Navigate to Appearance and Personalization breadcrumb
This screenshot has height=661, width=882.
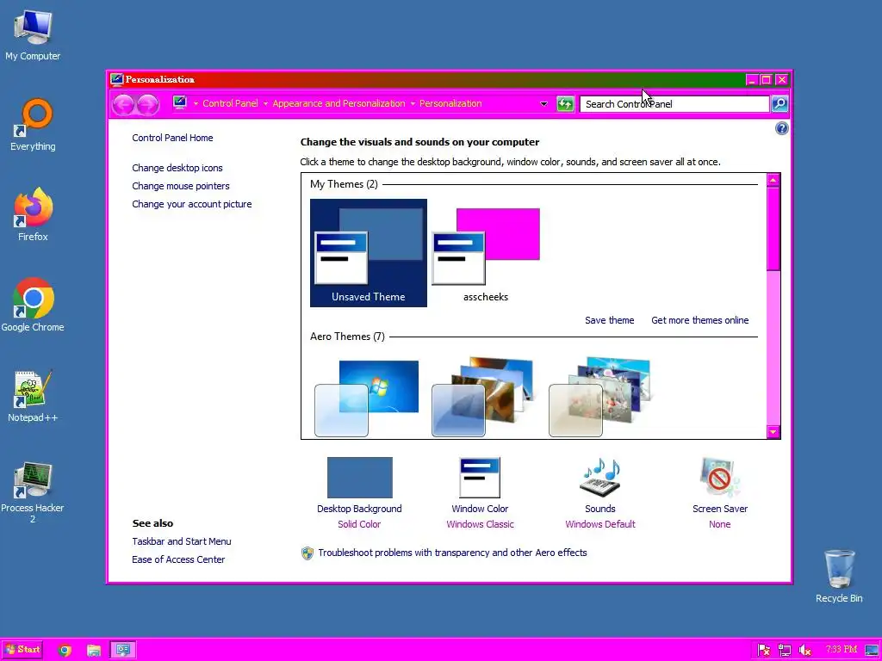[339, 103]
